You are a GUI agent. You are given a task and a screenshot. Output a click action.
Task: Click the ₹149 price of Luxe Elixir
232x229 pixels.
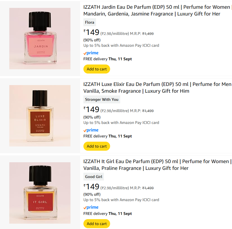[x=91, y=110]
